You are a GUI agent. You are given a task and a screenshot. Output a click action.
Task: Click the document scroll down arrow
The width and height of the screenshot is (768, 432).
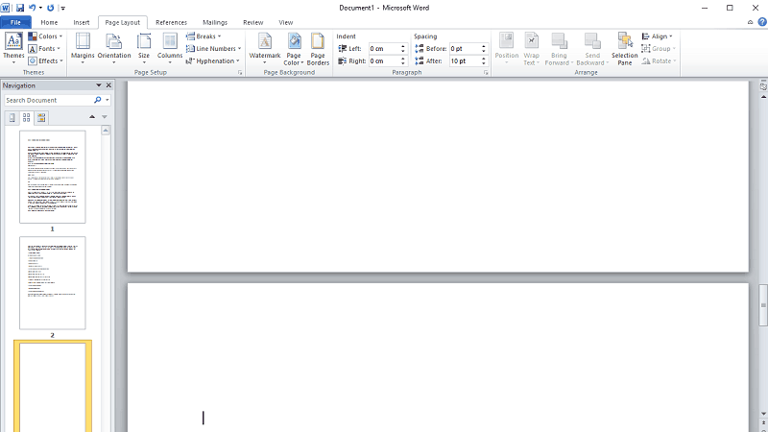tap(763, 414)
